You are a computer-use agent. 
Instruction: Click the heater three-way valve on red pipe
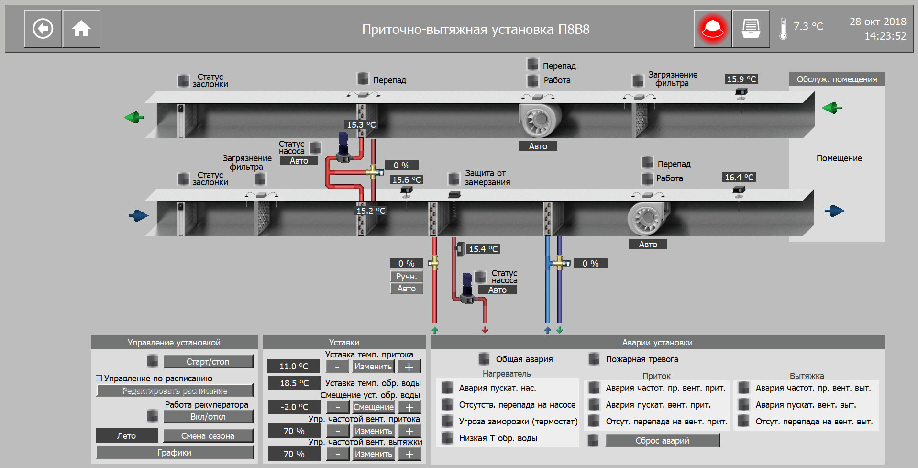tap(433, 263)
